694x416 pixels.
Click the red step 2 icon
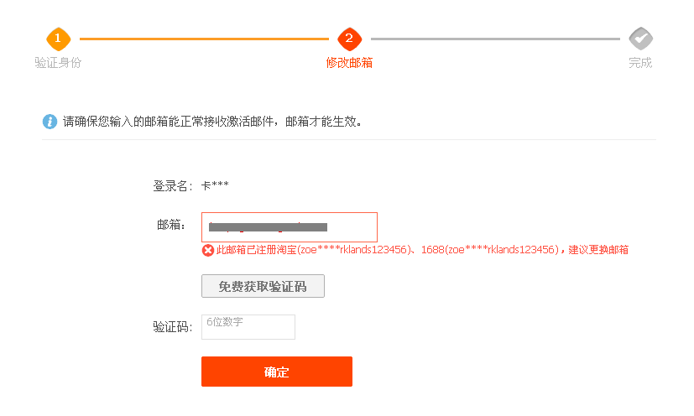[x=350, y=39]
